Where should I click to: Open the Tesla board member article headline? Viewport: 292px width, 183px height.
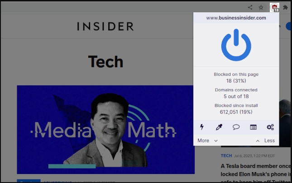(255, 174)
